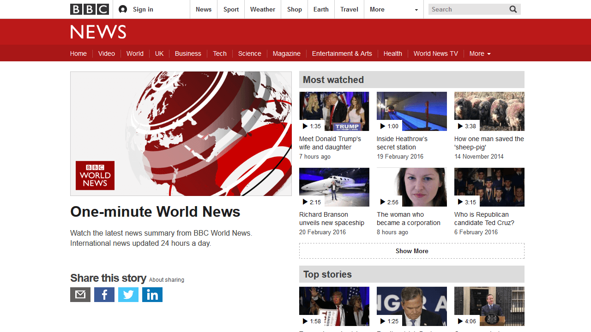Click the large NEWS logo in red banner
The height and width of the screenshot is (332, 591).
(98, 32)
